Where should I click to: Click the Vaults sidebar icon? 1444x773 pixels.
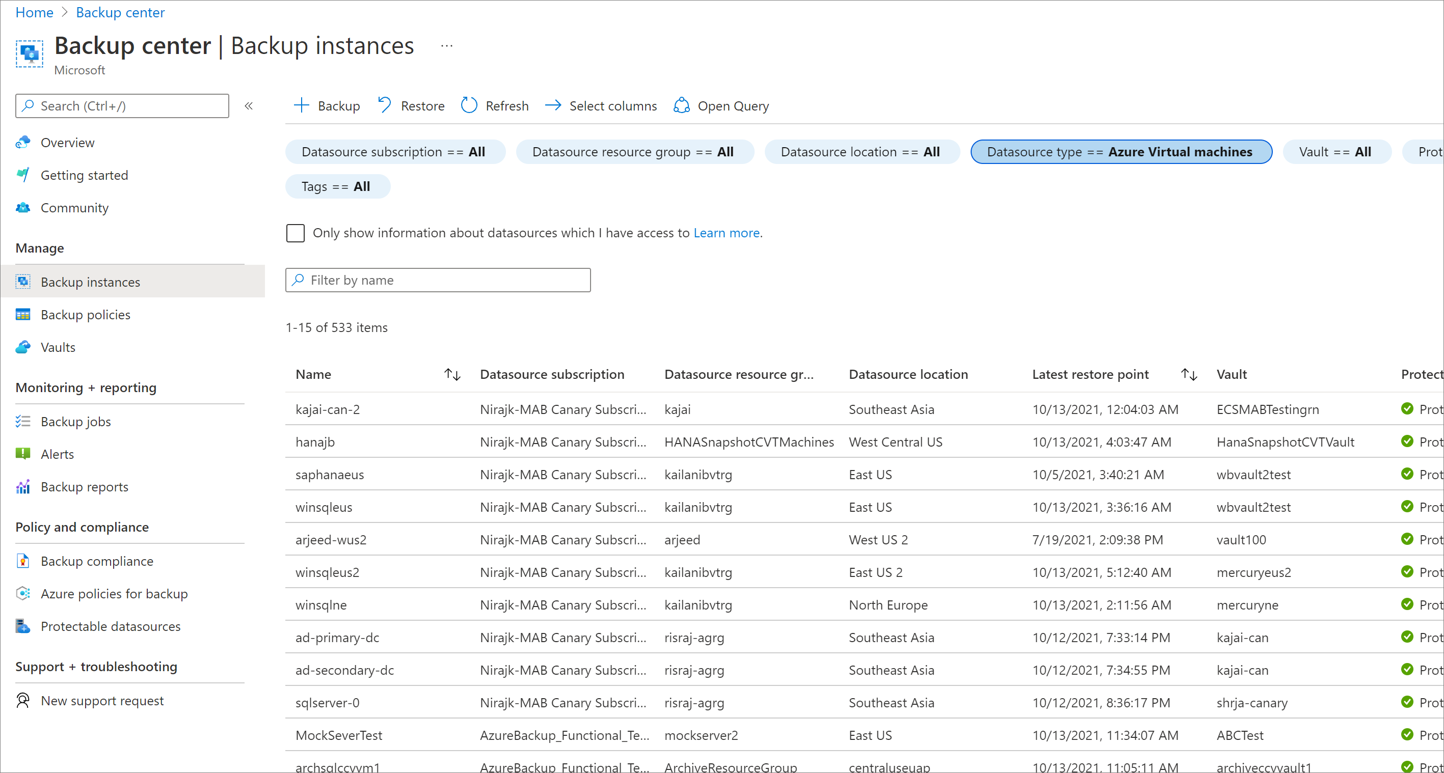click(23, 346)
